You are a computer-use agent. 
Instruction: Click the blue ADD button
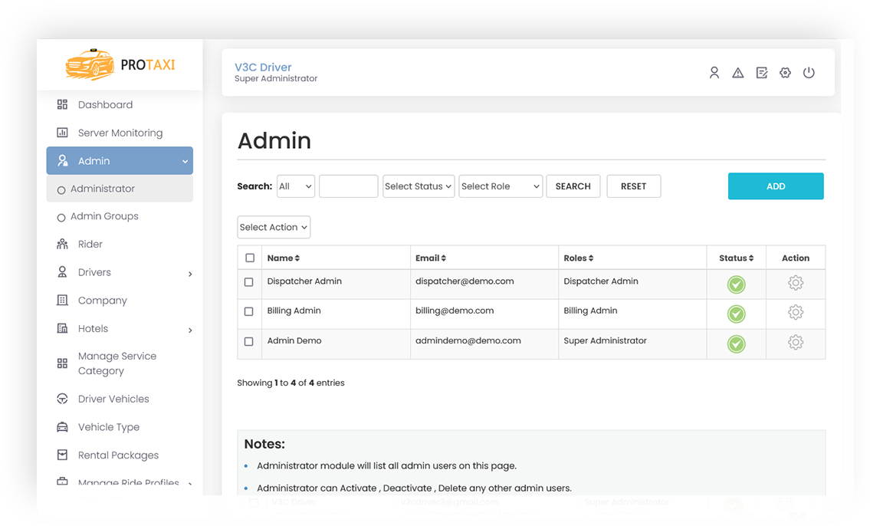tap(776, 186)
